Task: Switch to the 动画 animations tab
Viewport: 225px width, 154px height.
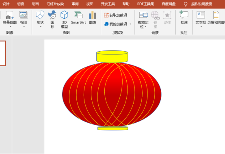Action: click(x=35, y=4)
